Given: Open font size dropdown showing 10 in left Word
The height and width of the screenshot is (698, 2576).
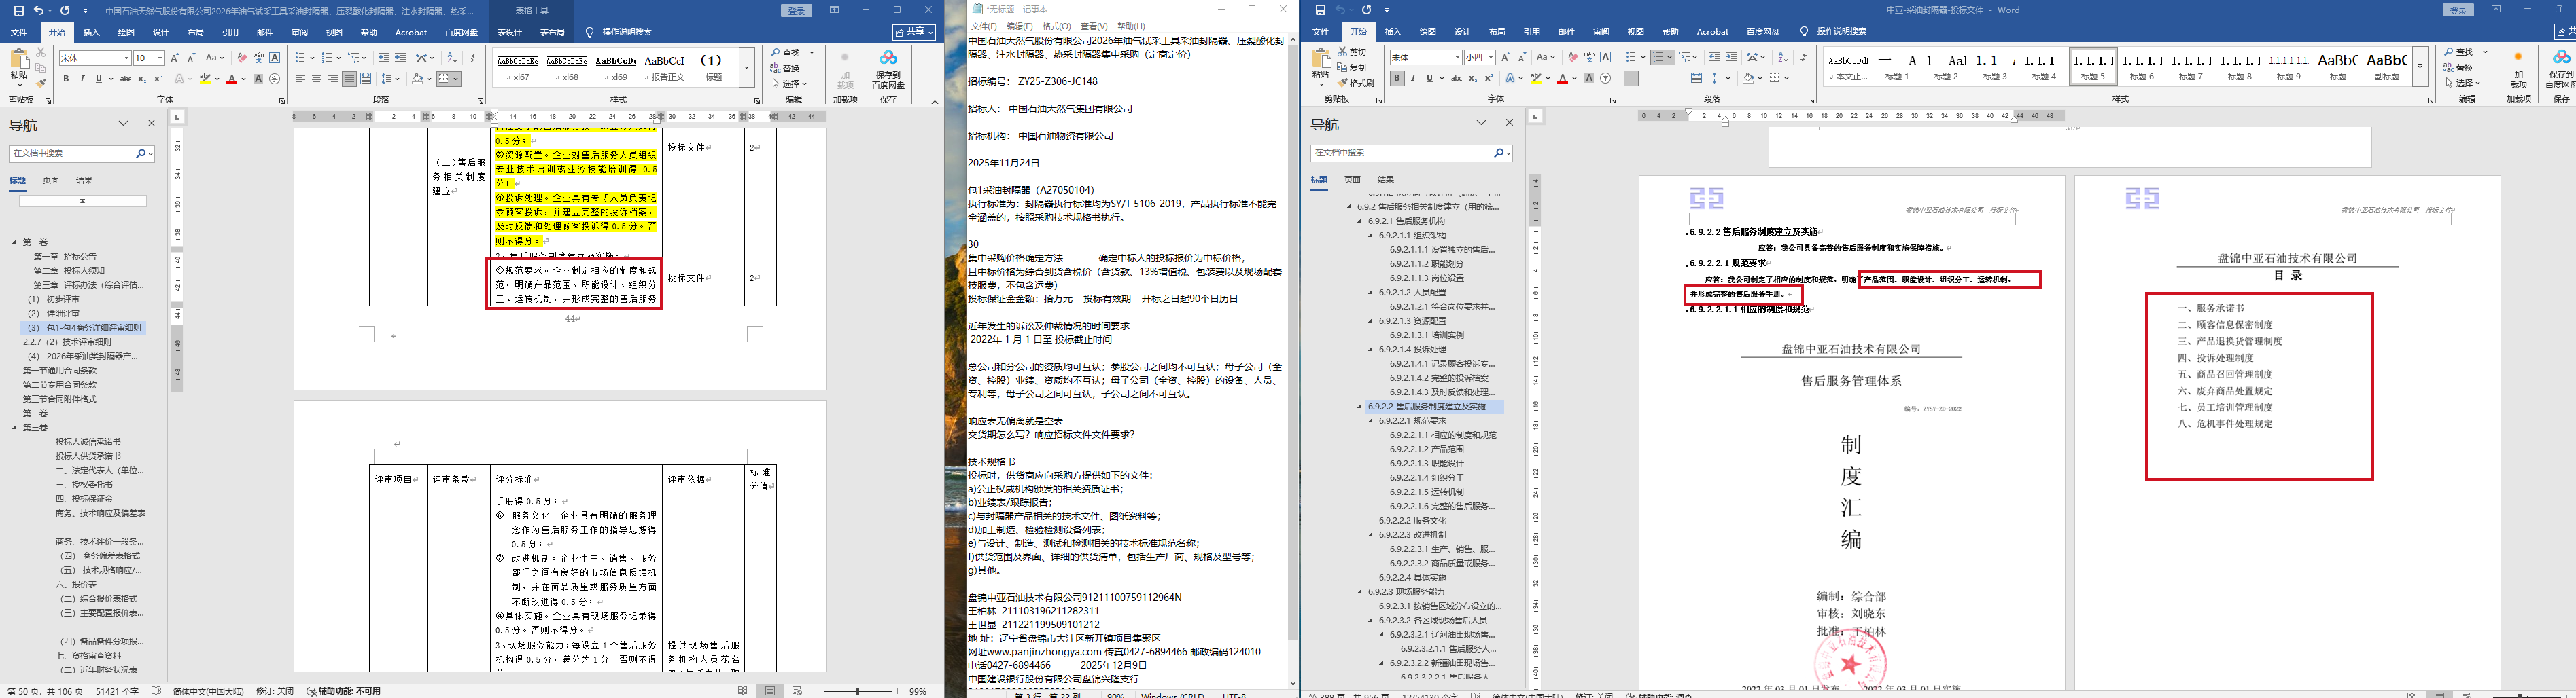Looking at the screenshot, I should tap(159, 59).
